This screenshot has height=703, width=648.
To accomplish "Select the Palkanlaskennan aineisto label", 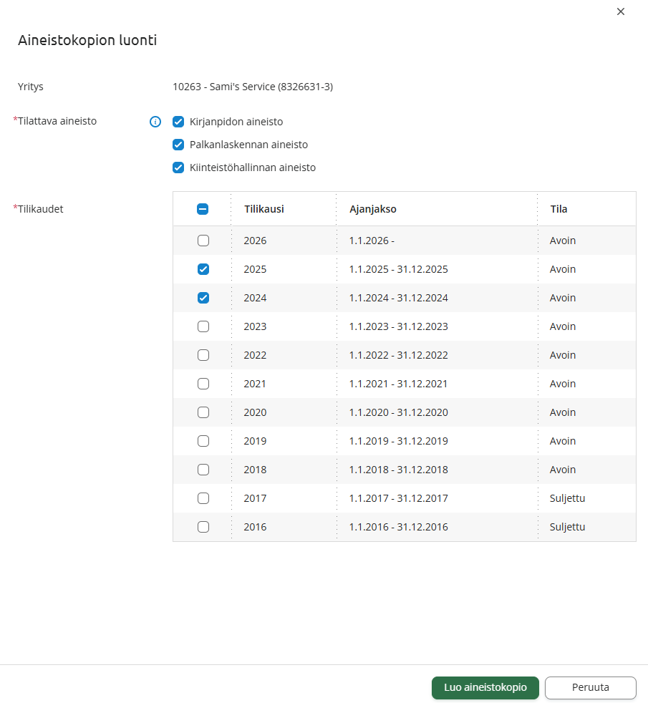I will click(249, 145).
